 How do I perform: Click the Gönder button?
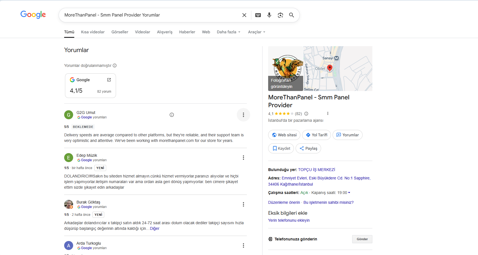coord(362,239)
